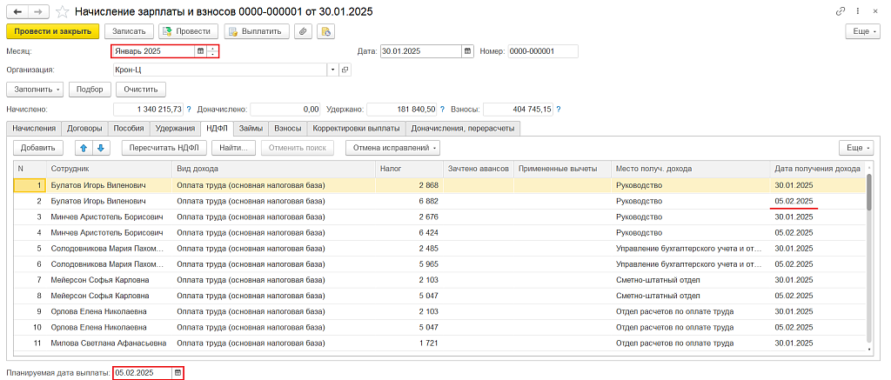Click Дата получения дохода column header
The height and width of the screenshot is (380, 891).
(818, 168)
